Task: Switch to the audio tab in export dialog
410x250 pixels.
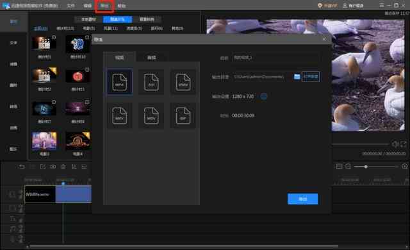Action: (x=151, y=58)
